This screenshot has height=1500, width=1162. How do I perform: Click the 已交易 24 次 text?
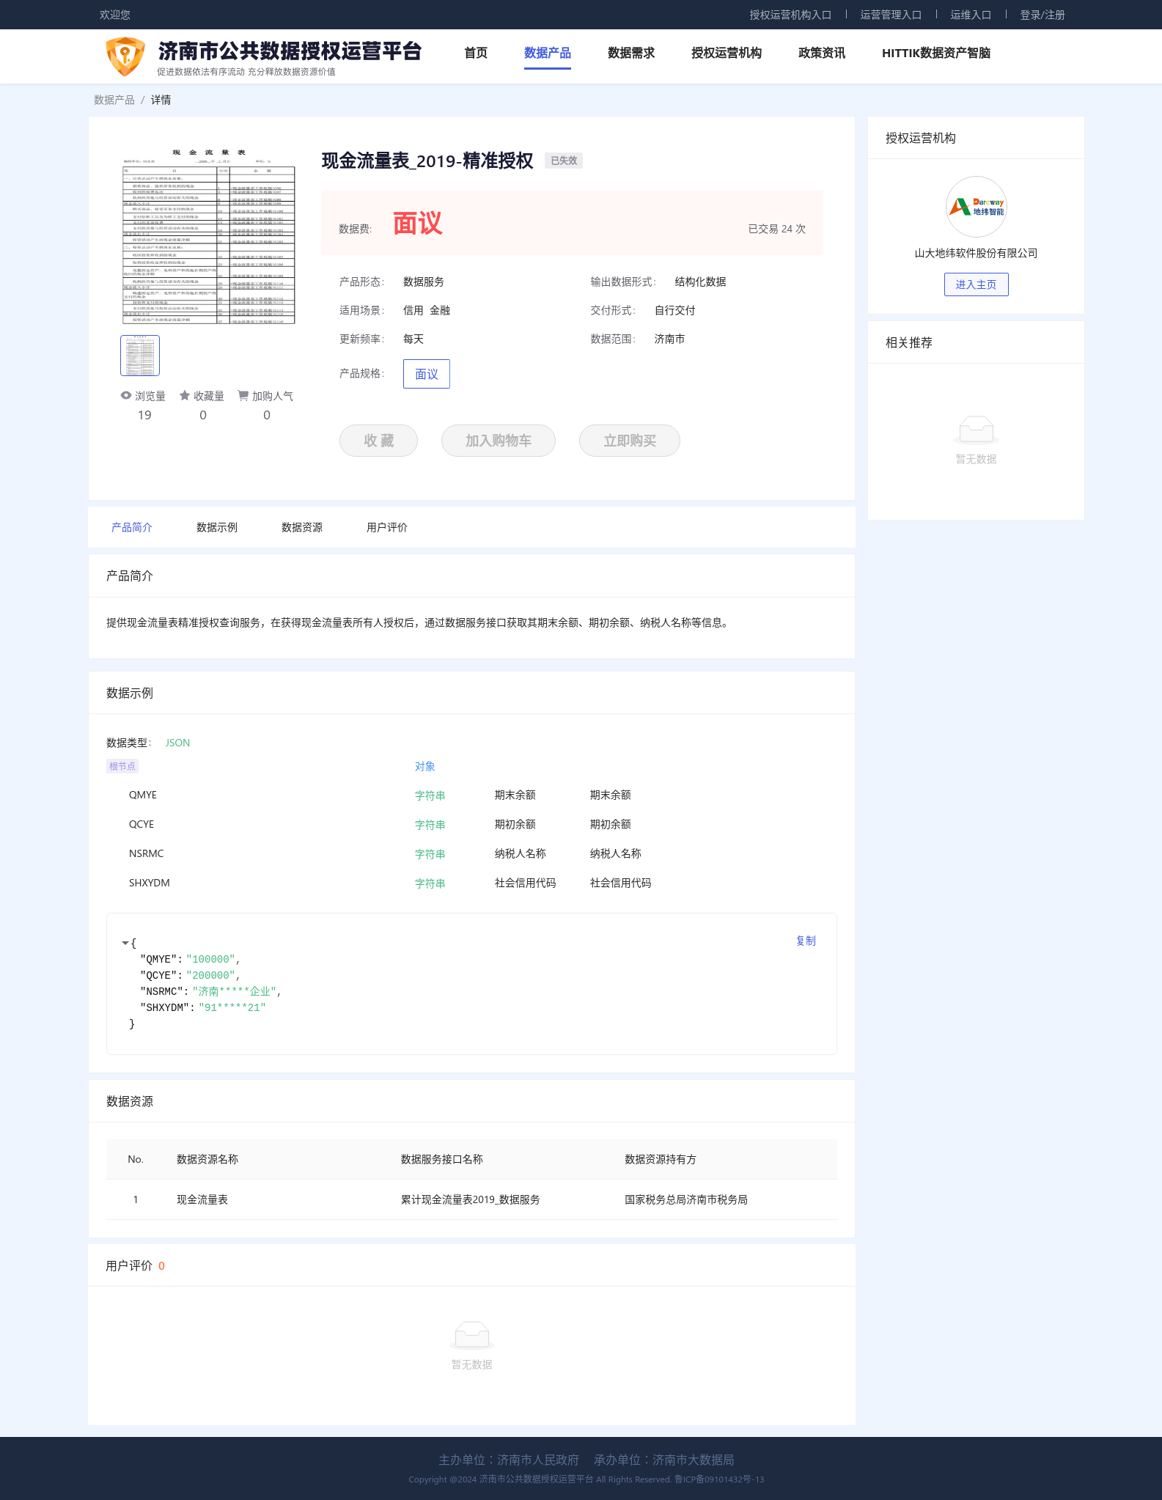pos(776,229)
